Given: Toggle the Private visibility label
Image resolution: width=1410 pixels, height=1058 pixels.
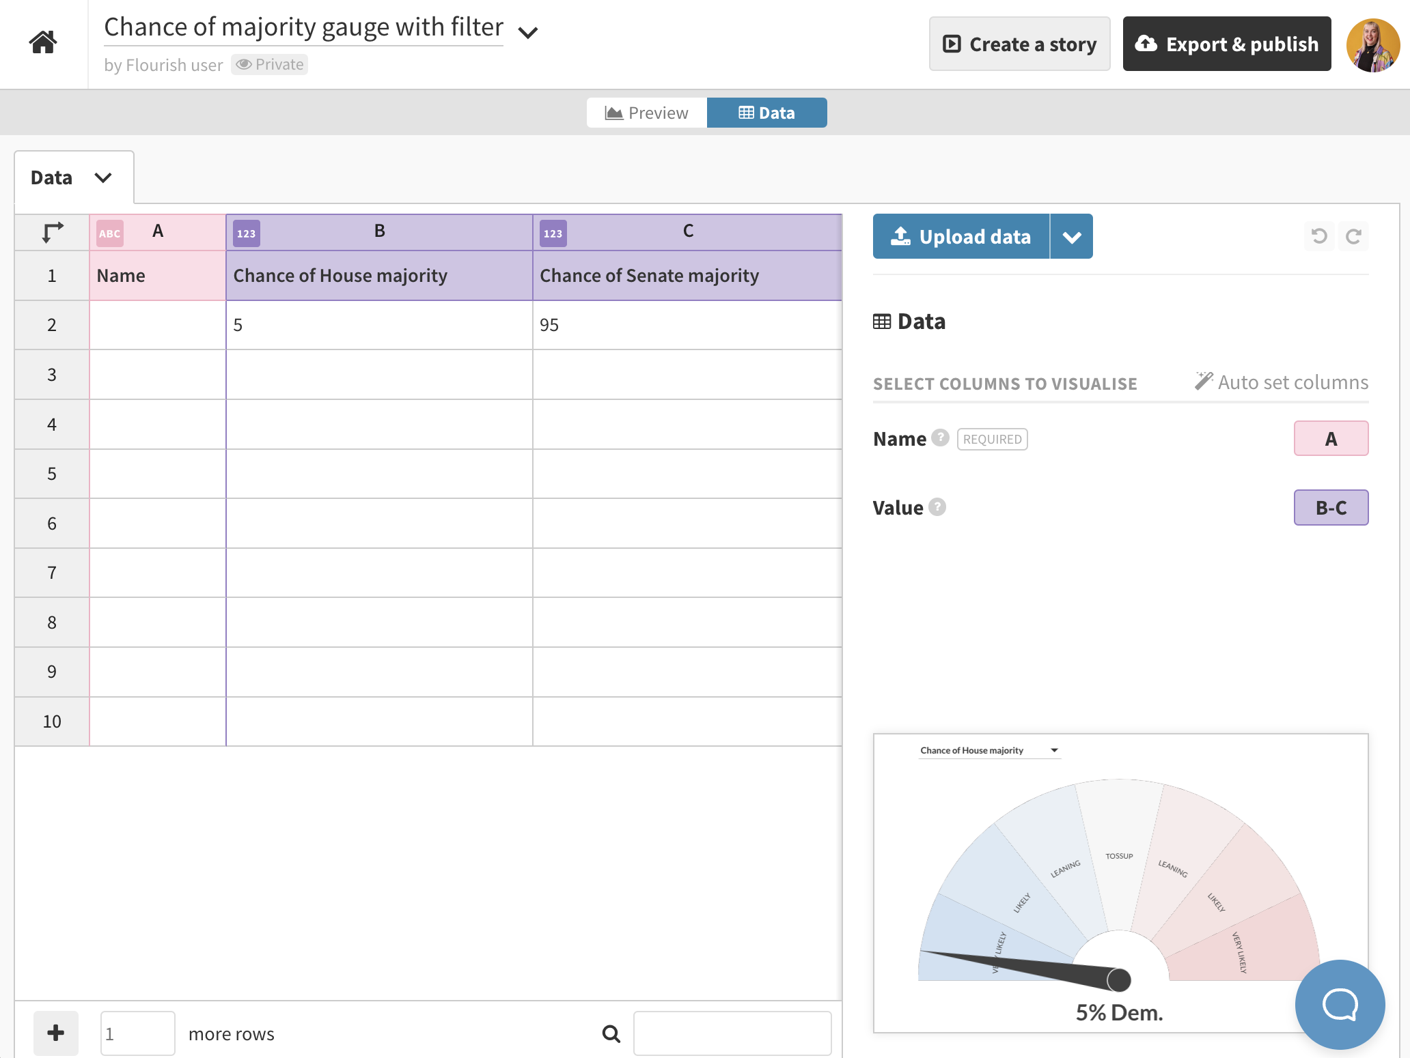Looking at the screenshot, I should (269, 63).
